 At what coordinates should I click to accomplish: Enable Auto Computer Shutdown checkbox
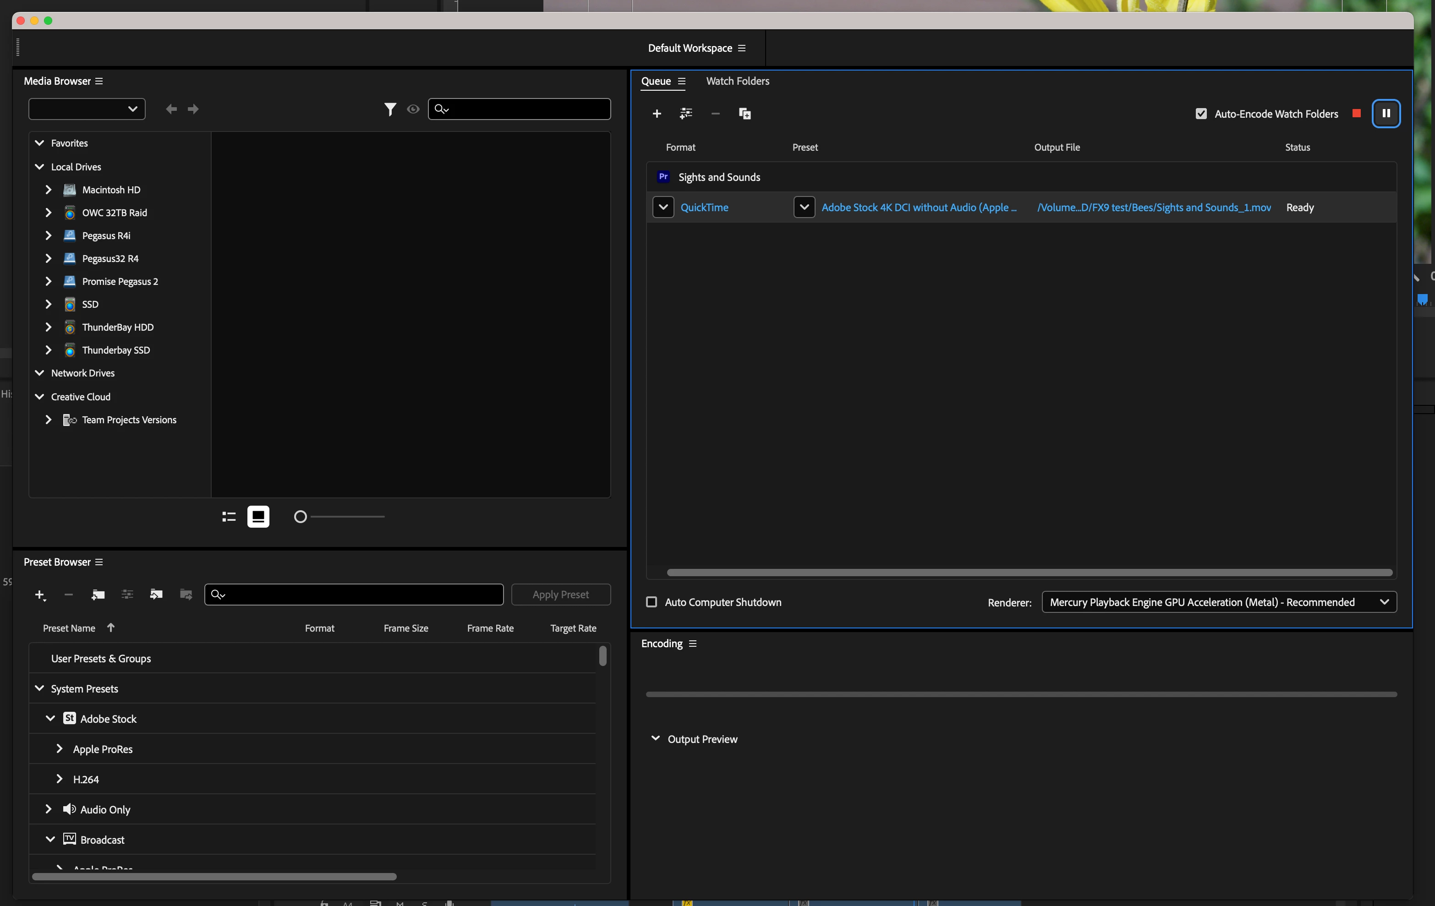(652, 602)
